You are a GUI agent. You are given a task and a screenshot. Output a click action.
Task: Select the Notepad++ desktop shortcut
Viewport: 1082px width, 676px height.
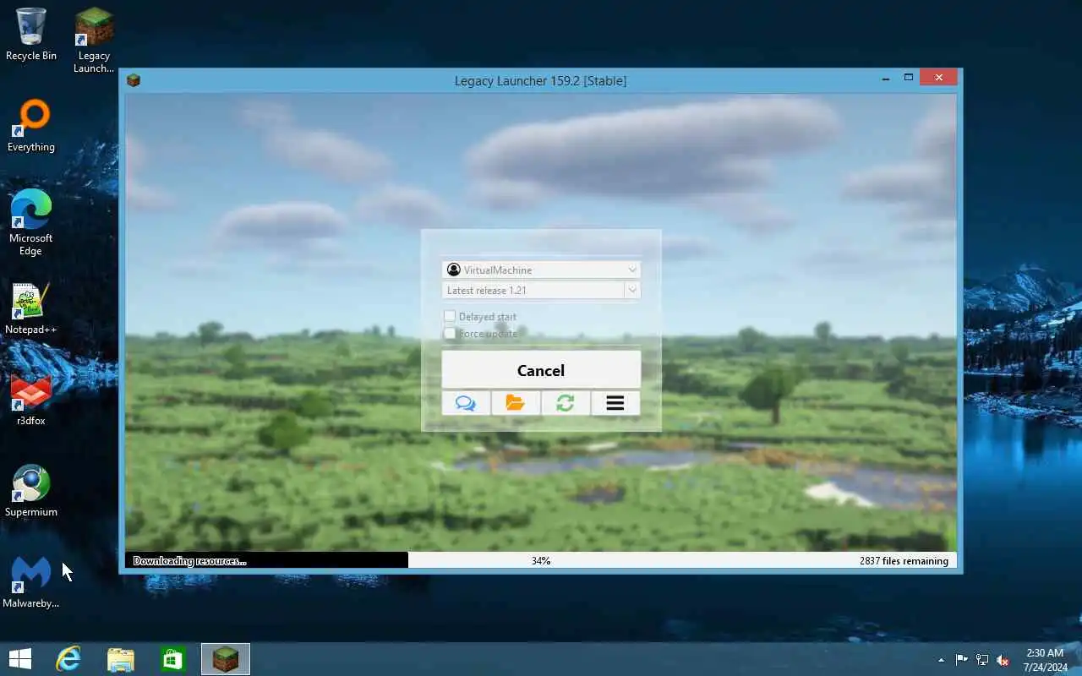[31, 308]
